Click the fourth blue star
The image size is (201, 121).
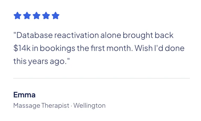[46, 16]
